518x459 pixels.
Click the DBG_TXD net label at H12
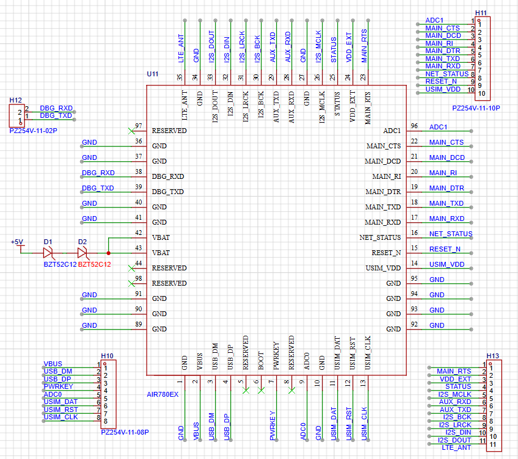pyautogui.click(x=56, y=115)
